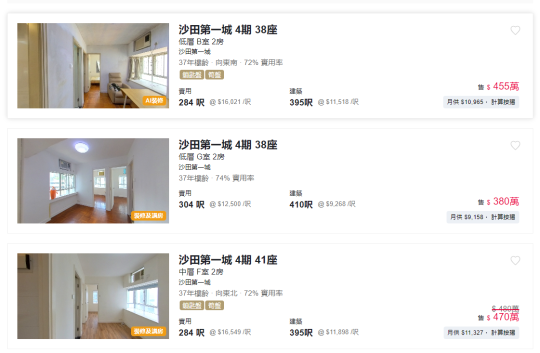This screenshot has height=353, width=540.
Task: Open the 沙田第一城 4期 41座 listing title
Action: pos(228,259)
